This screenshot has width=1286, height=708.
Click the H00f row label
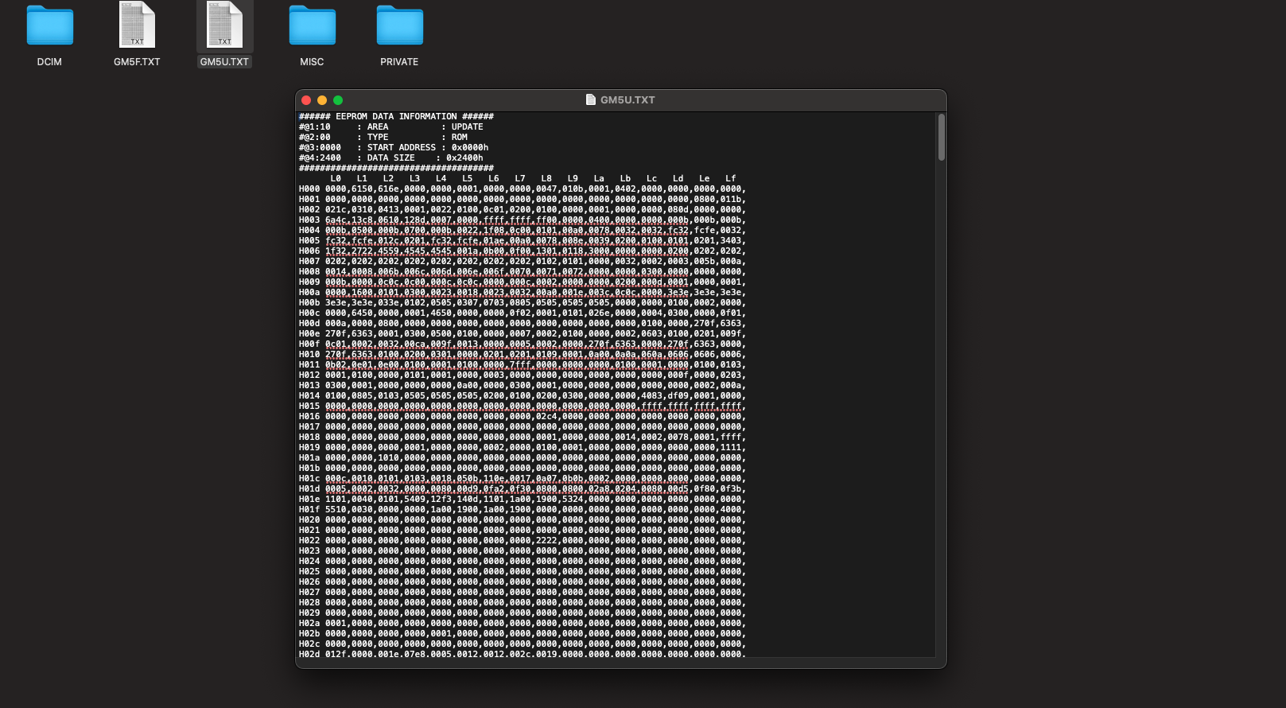(309, 344)
